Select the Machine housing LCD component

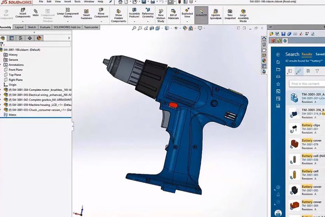click(38, 105)
